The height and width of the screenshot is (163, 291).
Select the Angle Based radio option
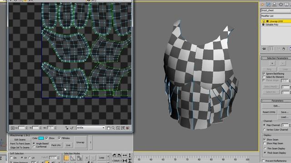[x=34, y=144]
